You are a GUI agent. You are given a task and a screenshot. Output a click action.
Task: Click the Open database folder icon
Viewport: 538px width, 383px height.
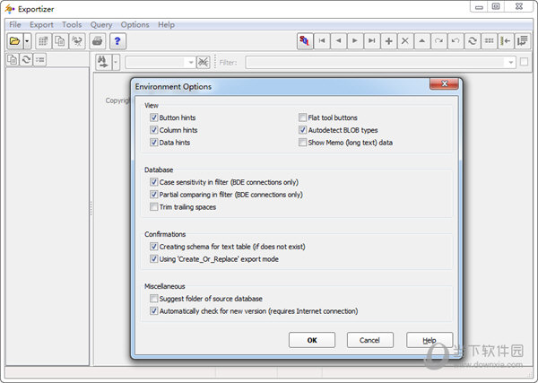14,41
